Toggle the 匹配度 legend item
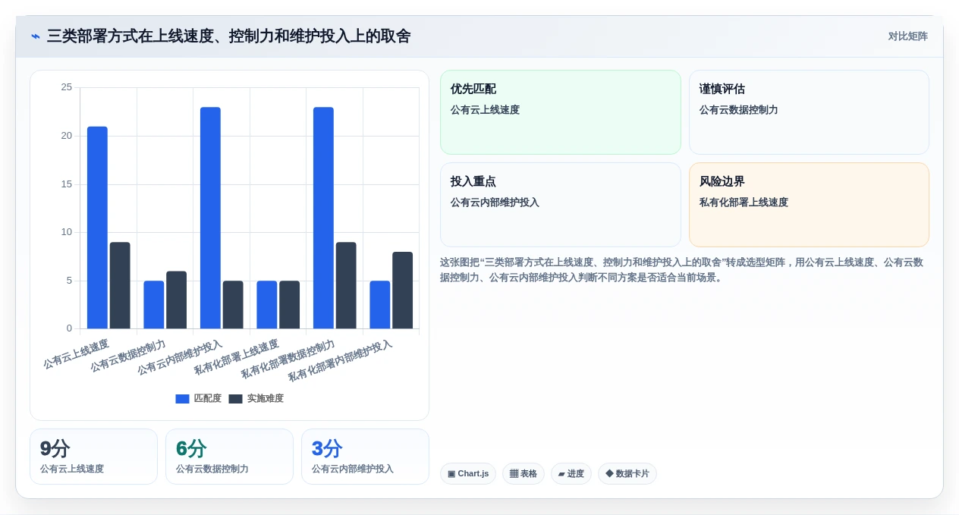The height and width of the screenshot is (515, 959). [199, 398]
